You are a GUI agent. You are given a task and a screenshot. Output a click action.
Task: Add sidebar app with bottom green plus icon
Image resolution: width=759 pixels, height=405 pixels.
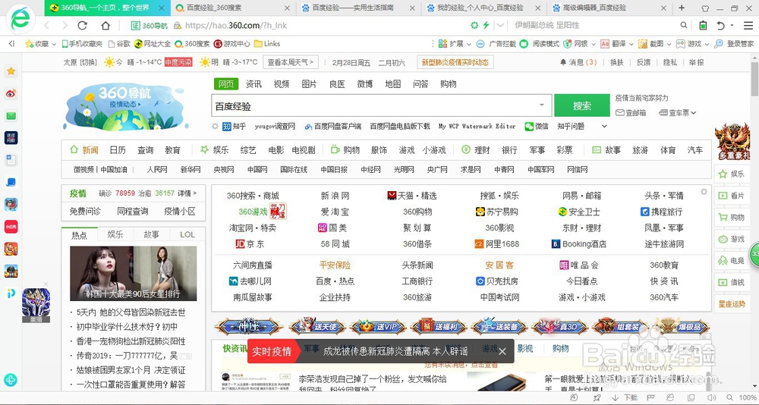10,380
